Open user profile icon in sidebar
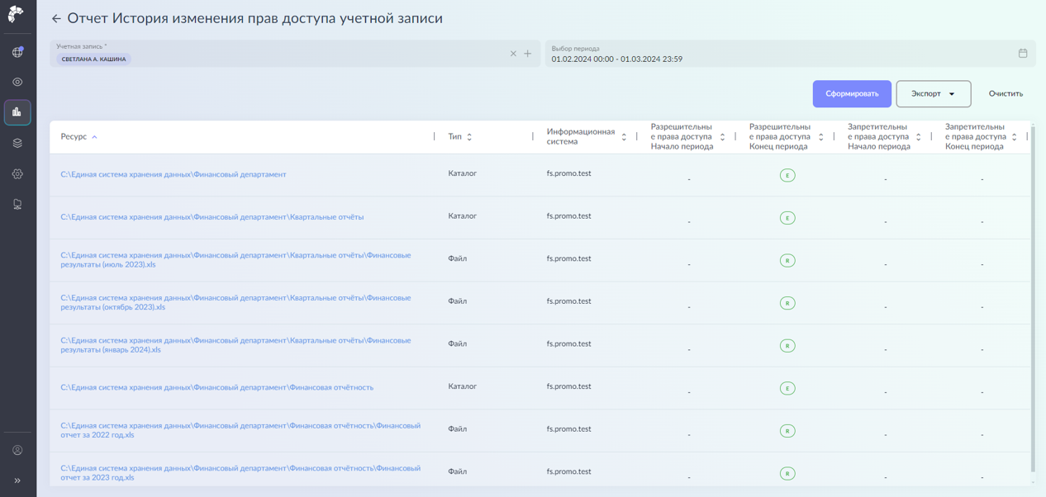The height and width of the screenshot is (497, 1046). (17, 451)
